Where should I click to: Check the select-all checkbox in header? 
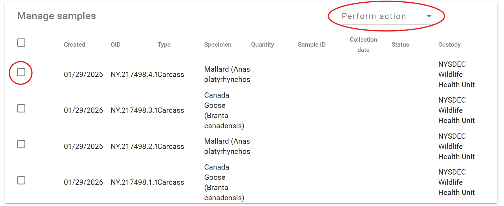tap(21, 43)
